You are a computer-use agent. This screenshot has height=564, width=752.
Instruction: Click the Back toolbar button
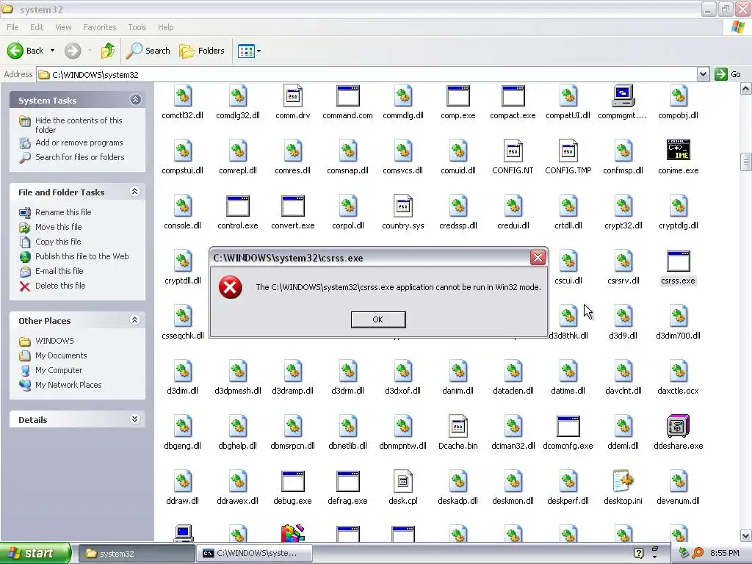(26, 51)
